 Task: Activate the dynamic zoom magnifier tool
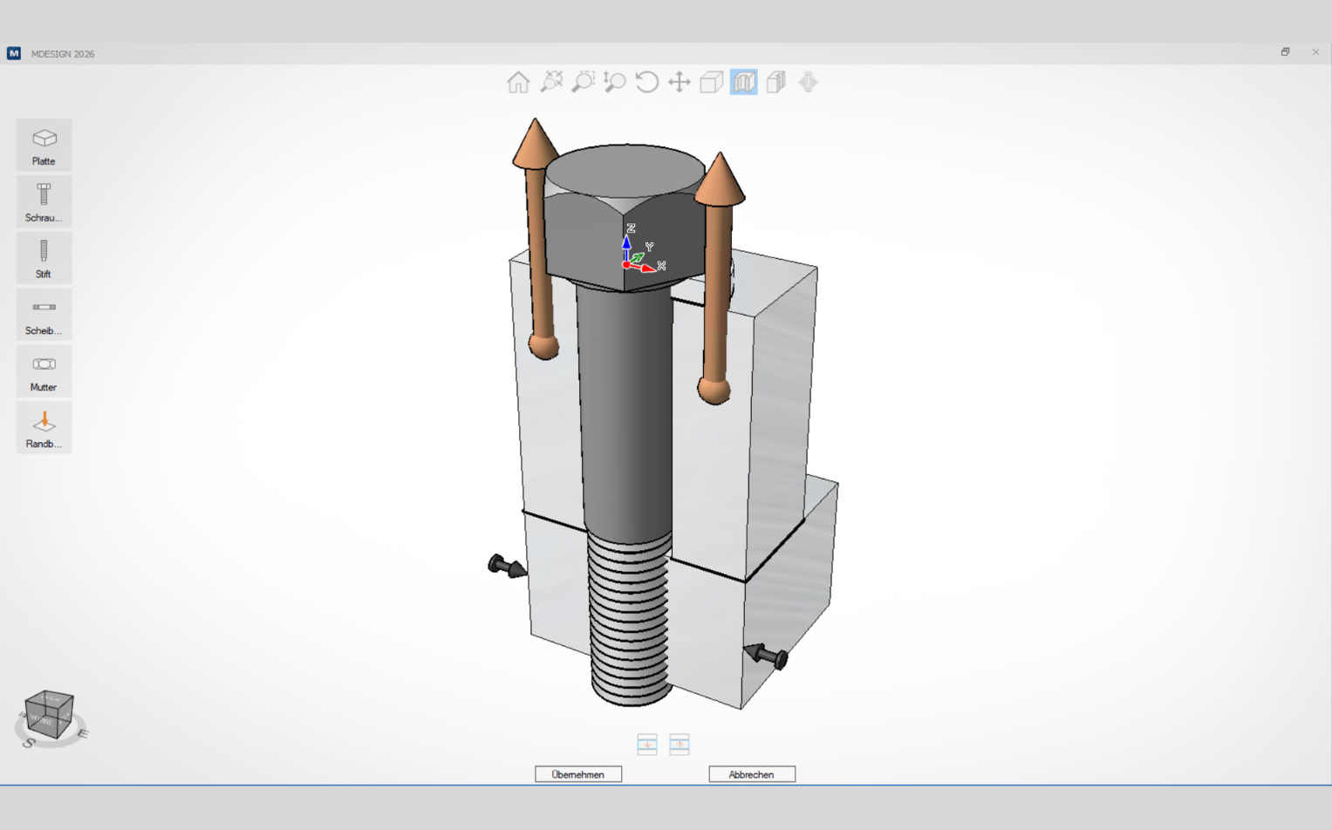[615, 82]
